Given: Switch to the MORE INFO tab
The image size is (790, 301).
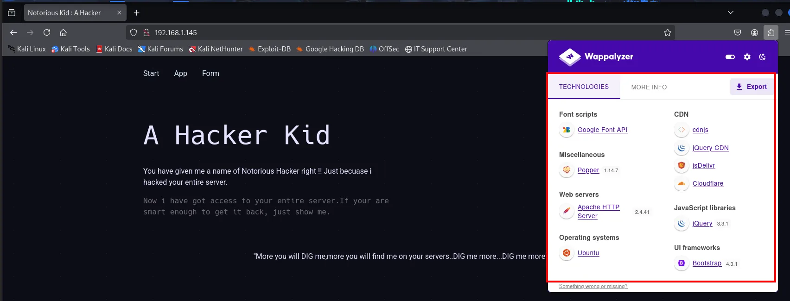Looking at the screenshot, I should click(649, 87).
